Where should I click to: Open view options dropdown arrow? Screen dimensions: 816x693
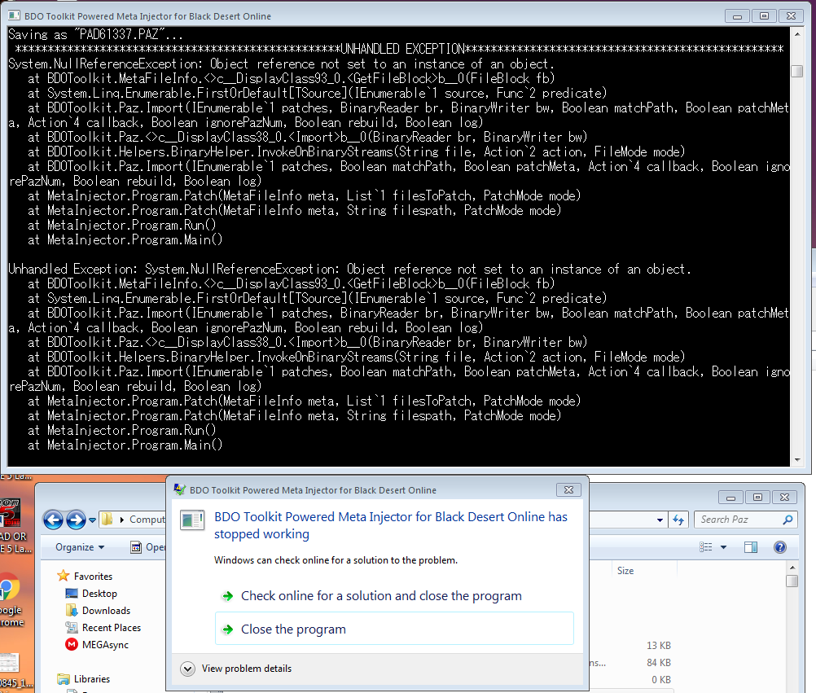pos(723,547)
